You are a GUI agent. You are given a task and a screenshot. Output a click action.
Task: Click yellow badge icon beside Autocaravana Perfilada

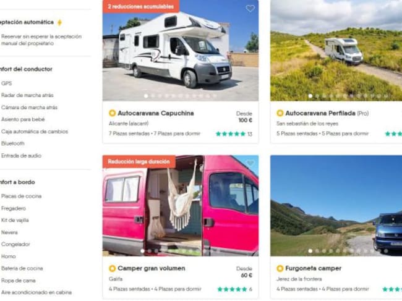point(280,113)
